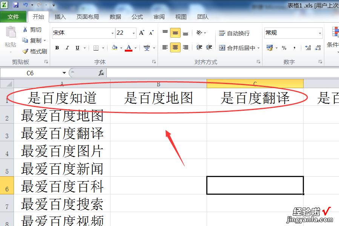Apply percent style format
This screenshot has height=226, width=339.
click(x=284, y=48)
